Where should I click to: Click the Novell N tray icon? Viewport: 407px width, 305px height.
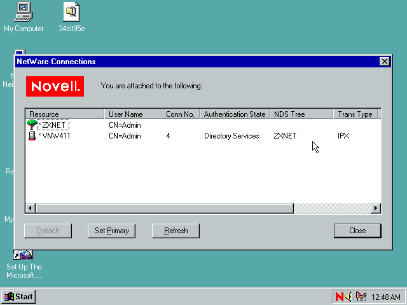[x=339, y=297]
